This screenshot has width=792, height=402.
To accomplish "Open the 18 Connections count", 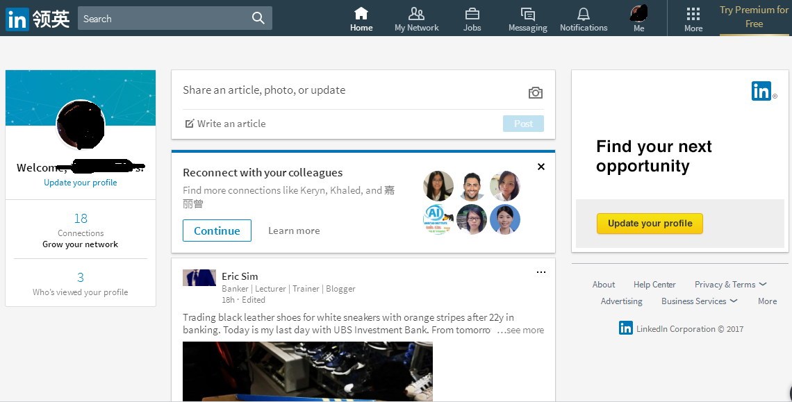I will [81, 218].
